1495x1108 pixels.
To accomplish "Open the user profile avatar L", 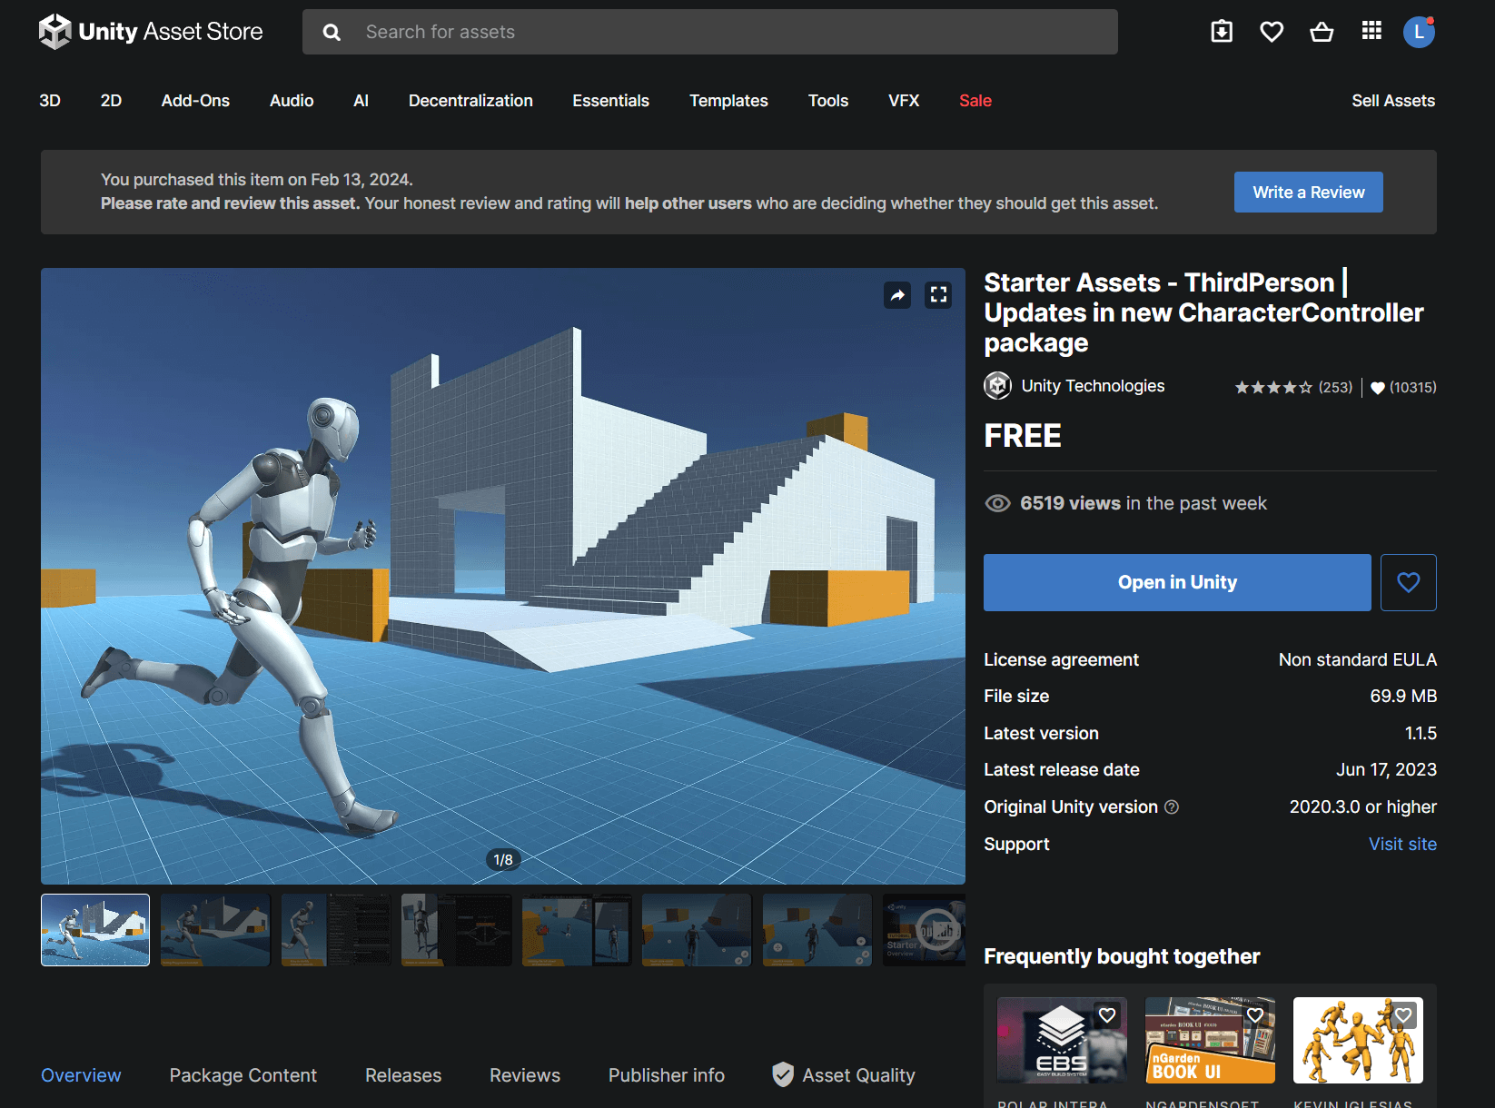I will click(1419, 32).
